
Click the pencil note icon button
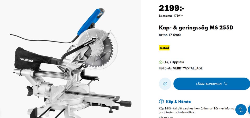[x=165, y=84]
